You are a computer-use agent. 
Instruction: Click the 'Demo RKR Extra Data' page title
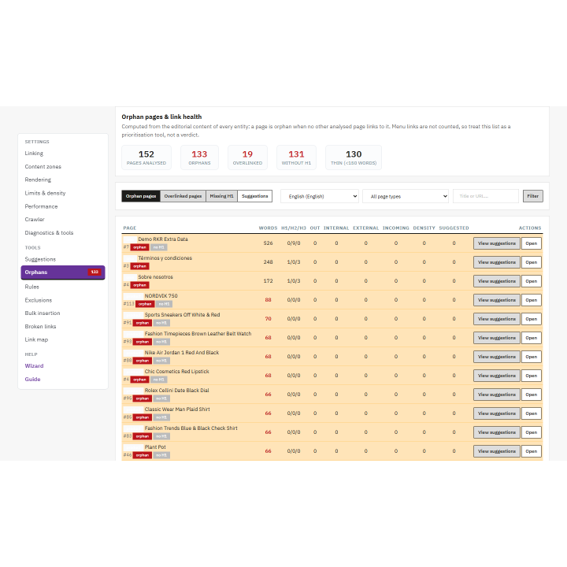pos(163,239)
